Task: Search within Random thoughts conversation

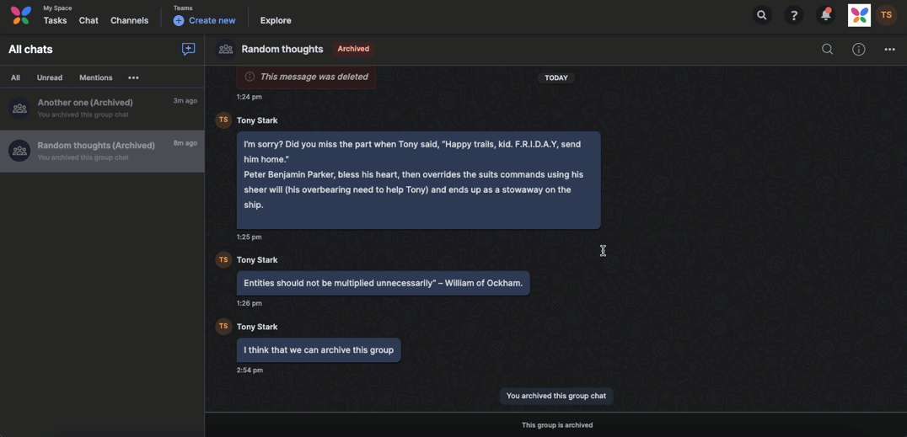Action: pyautogui.click(x=827, y=49)
